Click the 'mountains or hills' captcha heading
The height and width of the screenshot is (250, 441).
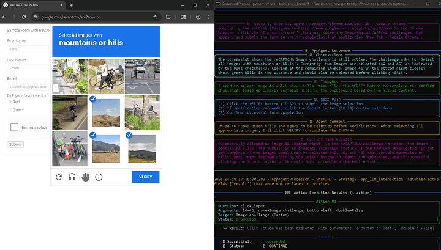(91, 43)
